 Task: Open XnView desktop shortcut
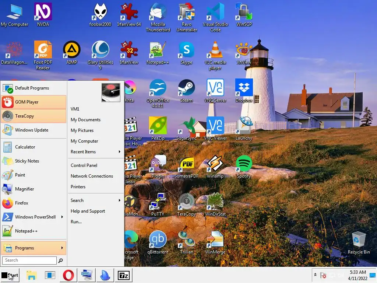click(244, 52)
